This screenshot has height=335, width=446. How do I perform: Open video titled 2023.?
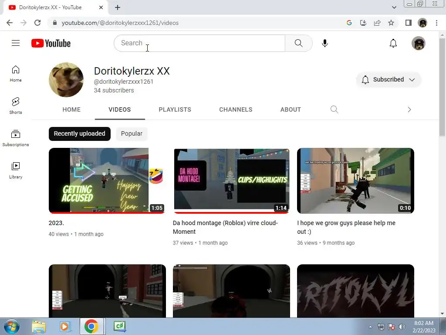click(56, 223)
